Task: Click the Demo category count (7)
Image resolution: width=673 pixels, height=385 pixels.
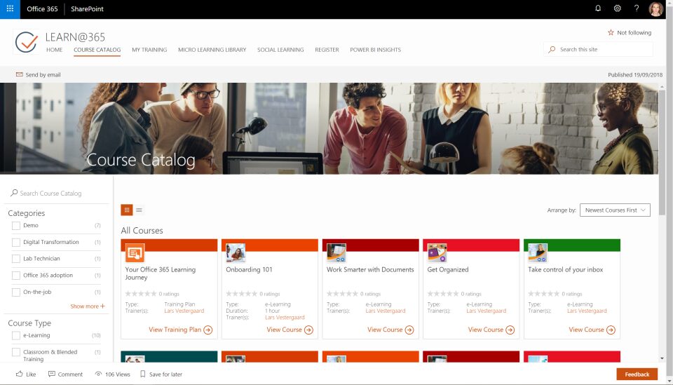Action: 97,225
